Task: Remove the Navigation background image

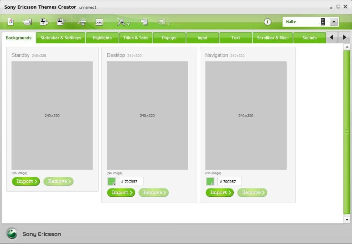Action: point(252,193)
